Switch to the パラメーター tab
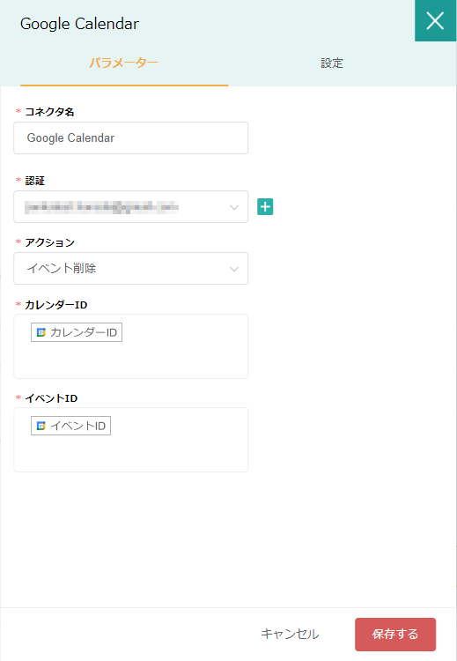This screenshot has height=661, width=457. click(124, 63)
